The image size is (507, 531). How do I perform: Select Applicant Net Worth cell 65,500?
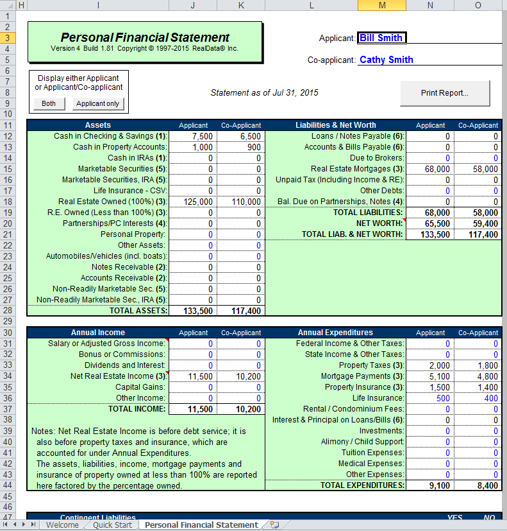click(x=430, y=223)
